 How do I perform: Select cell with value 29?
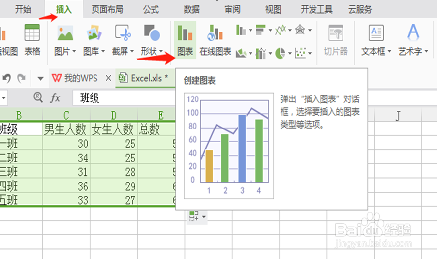pyautogui.click(x=114, y=186)
